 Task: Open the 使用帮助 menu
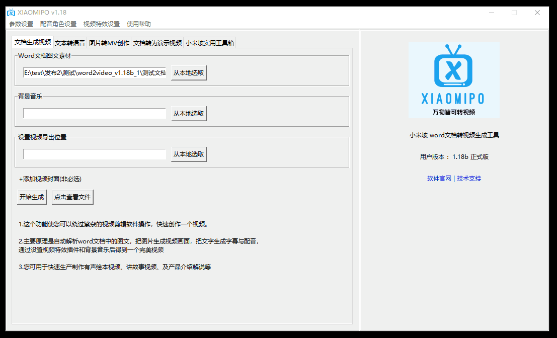pyautogui.click(x=138, y=24)
